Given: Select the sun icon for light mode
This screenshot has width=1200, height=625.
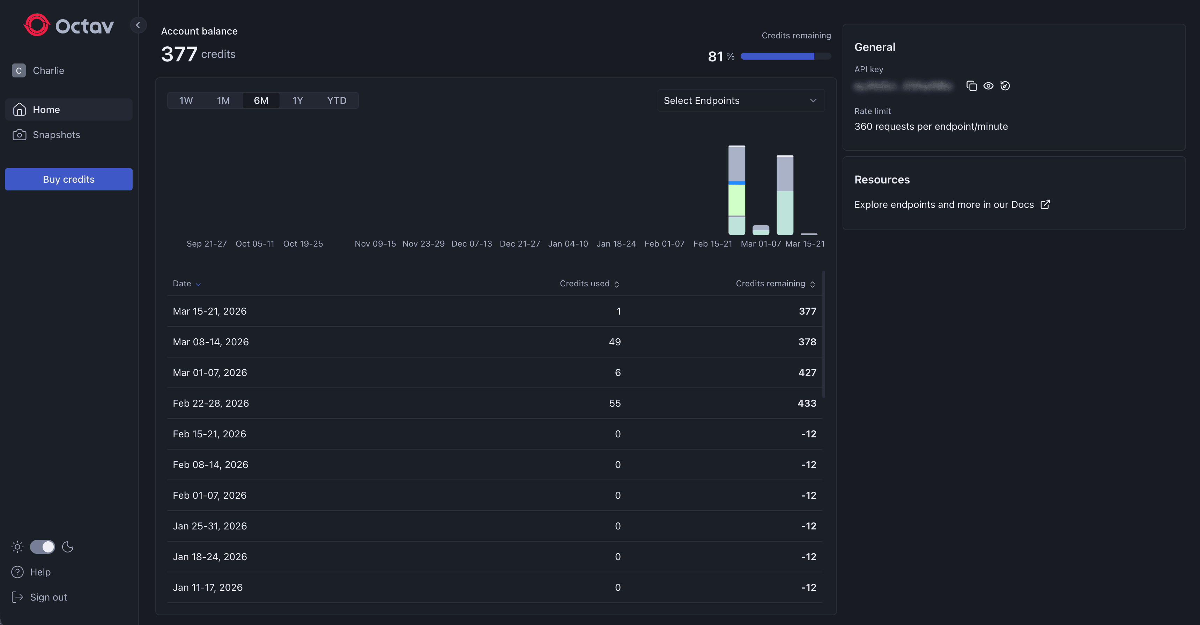Looking at the screenshot, I should [x=17, y=547].
